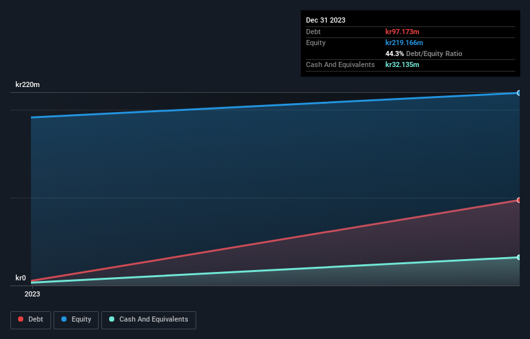Click the 44.3% Debt/Equity Ratio text
Viewport: 530px width, 339px height.
pos(423,53)
